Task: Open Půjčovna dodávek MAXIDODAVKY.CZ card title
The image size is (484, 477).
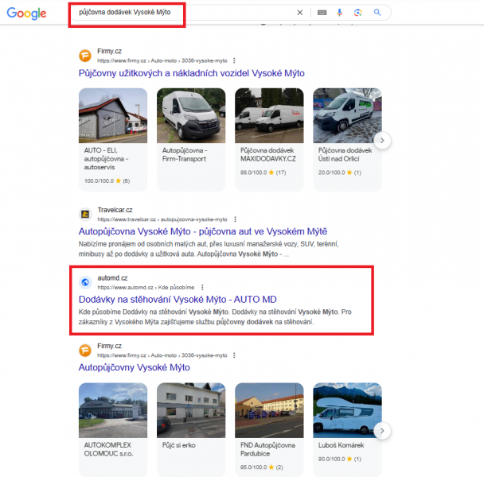Action: 268,154
